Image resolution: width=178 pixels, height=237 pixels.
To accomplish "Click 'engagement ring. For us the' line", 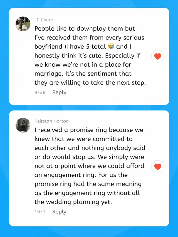I will click(x=81, y=175).
